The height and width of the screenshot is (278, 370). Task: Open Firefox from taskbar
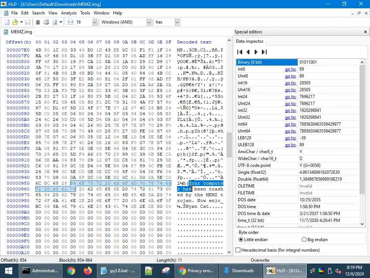click(87, 271)
